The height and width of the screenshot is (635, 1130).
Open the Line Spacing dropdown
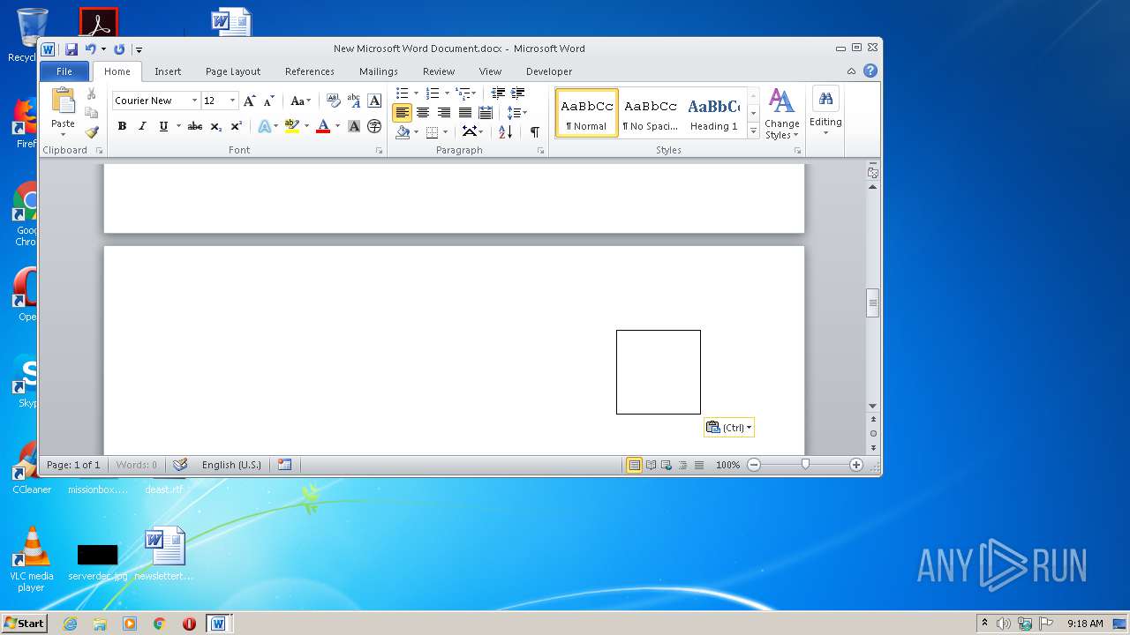pos(517,112)
